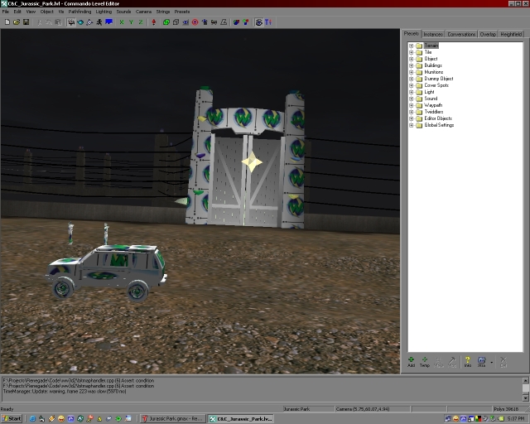Click the Xtra icon in presets toolbar
The width and height of the screenshot is (530, 424).
pyautogui.click(x=481, y=360)
